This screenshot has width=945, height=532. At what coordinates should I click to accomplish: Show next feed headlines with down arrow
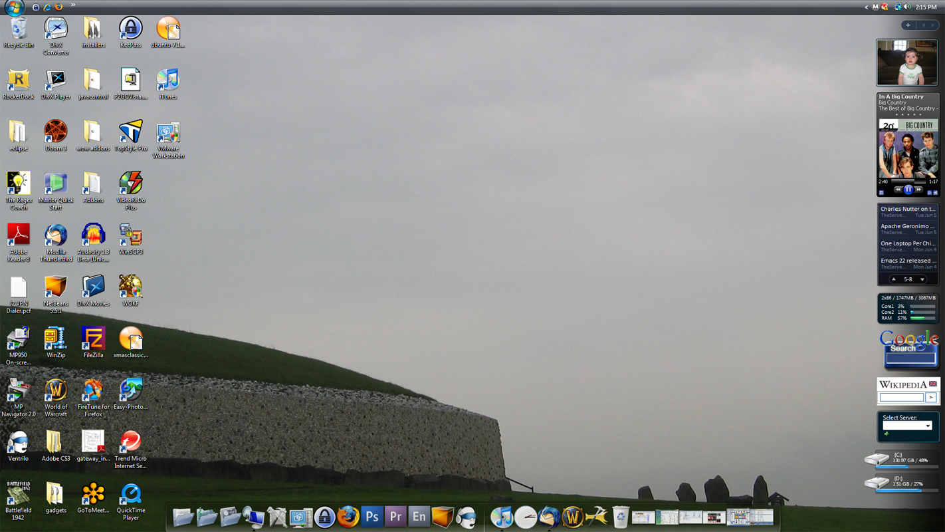[922, 279]
